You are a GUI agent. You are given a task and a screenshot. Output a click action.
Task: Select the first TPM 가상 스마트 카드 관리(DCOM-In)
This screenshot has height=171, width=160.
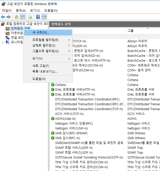pos(81,162)
